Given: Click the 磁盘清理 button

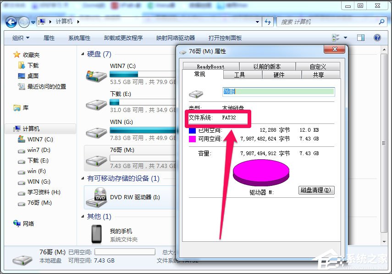Looking at the screenshot, I should (x=316, y=190).
